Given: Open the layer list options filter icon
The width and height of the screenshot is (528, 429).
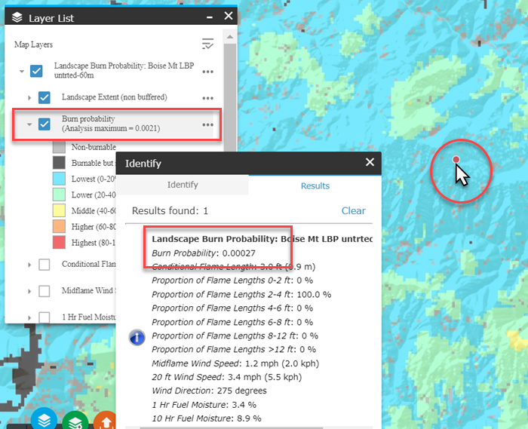Looking at the screenshot, I should pyautogui.click(x=207, y=44).
